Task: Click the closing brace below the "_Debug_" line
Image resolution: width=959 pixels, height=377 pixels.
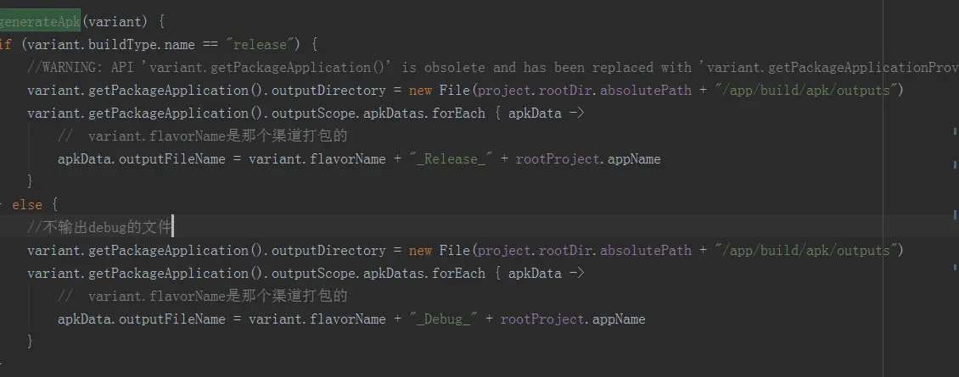Action: point(30,341)
